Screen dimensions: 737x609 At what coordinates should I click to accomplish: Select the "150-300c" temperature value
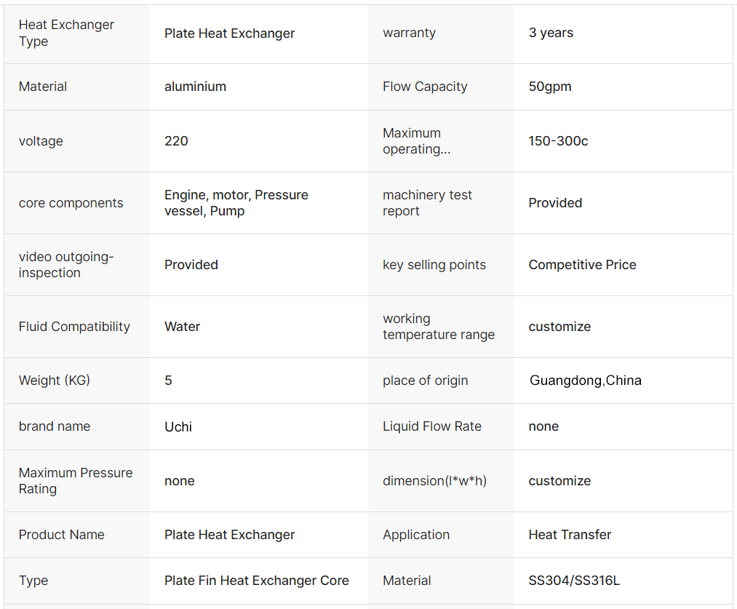[558, 141]
